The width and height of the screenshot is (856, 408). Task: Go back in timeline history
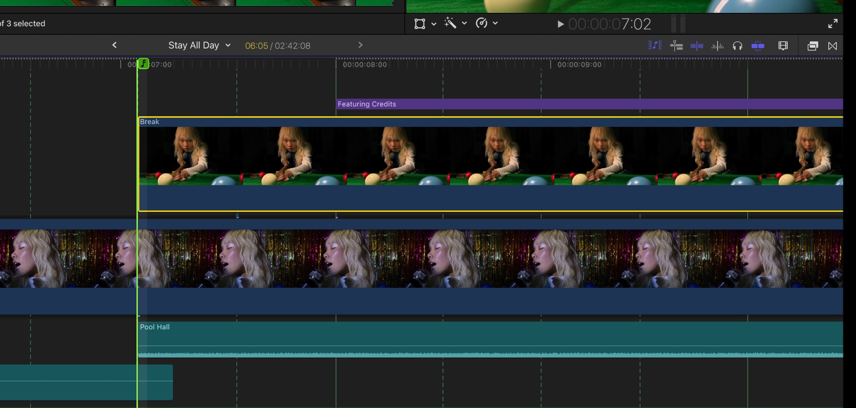click(x=115, y=45)
